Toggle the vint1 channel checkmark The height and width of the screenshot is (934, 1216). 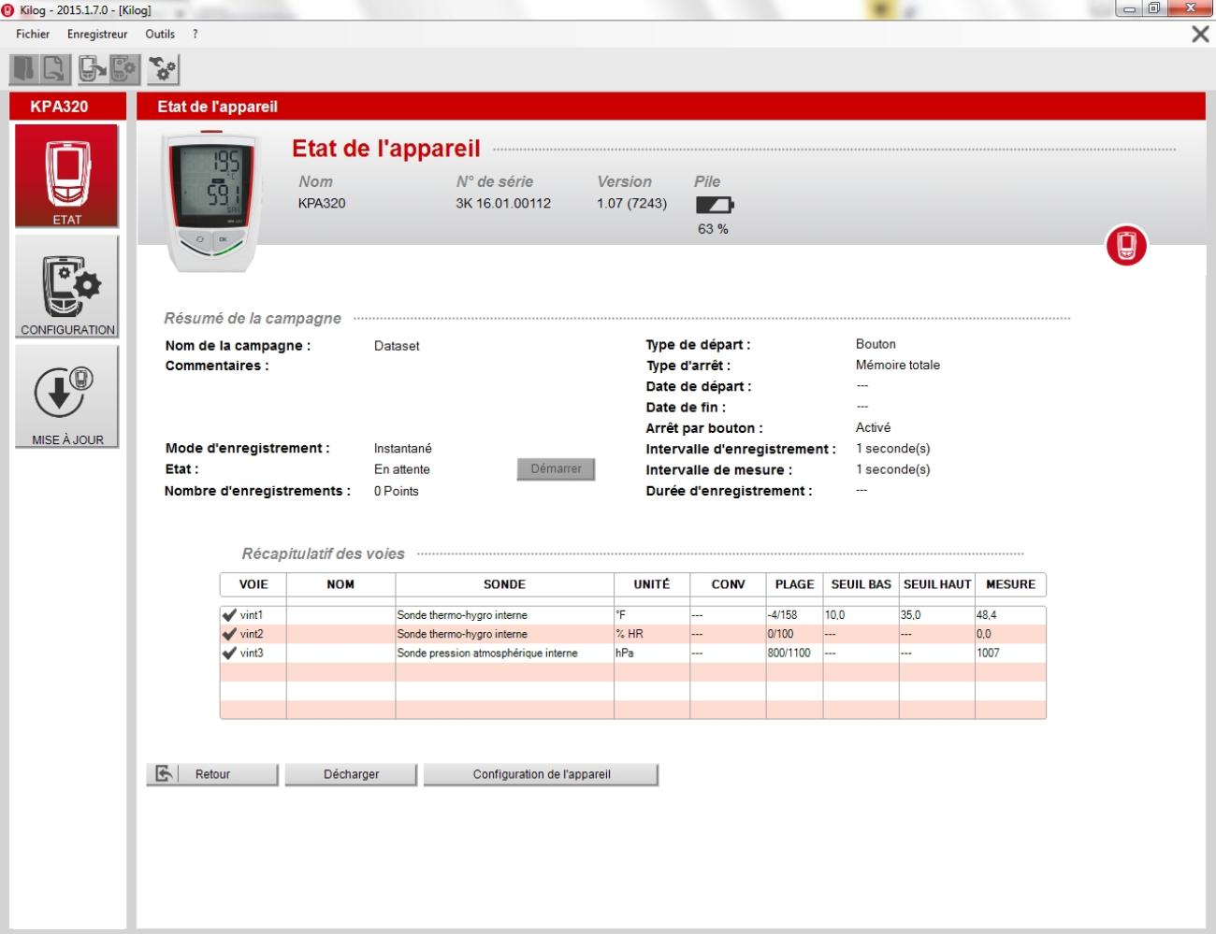click(x=229, y=615)
